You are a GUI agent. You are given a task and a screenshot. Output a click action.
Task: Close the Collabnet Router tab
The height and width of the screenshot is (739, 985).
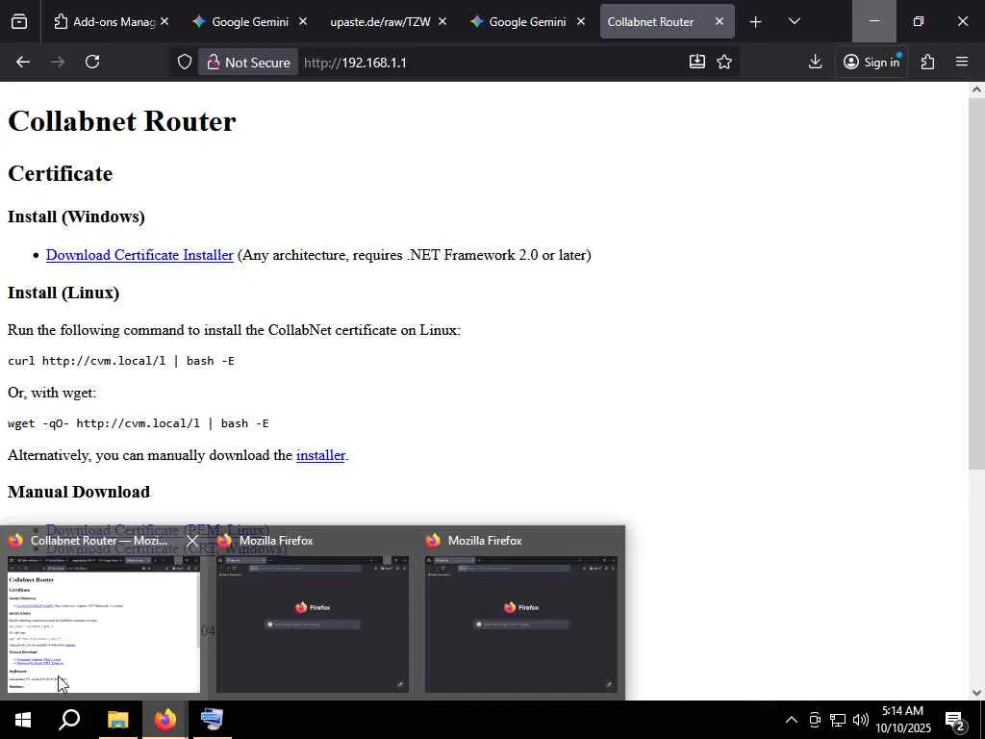tap(720, 21)
